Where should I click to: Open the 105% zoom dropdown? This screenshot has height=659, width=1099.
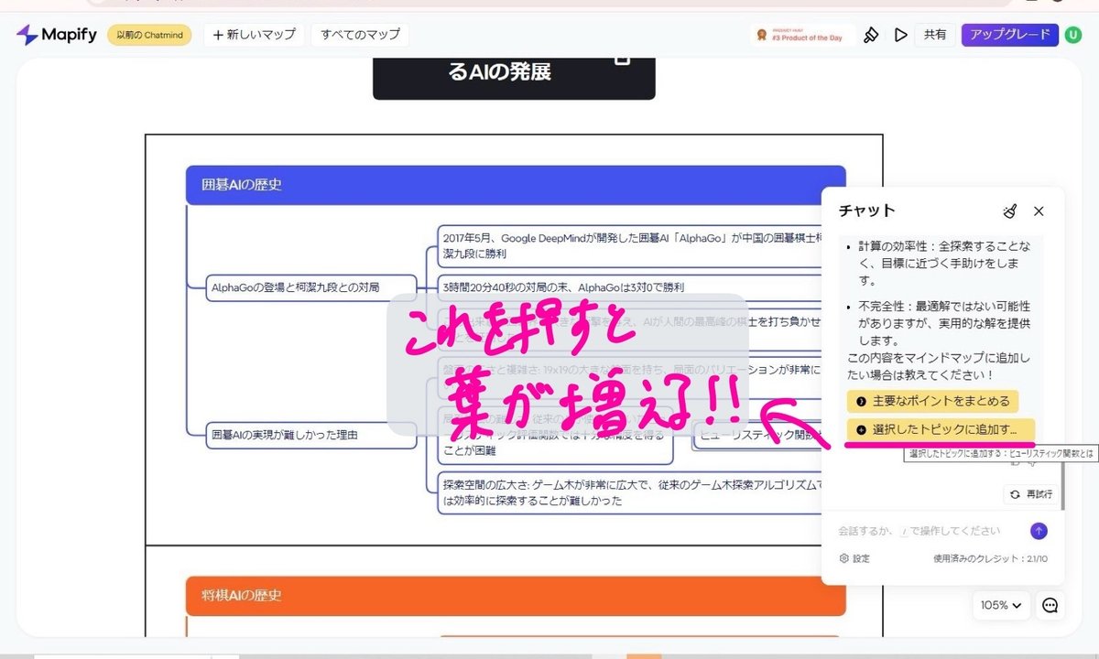1002,605
